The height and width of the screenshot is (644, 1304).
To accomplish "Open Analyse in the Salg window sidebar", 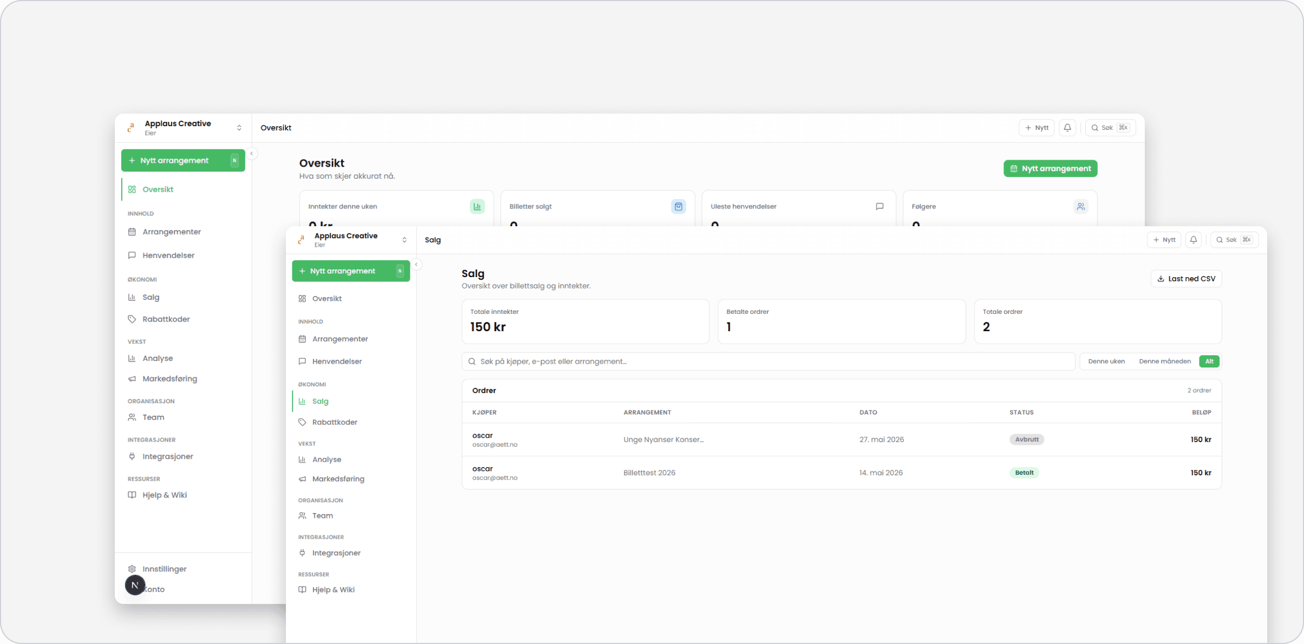I will click(351, 459).
